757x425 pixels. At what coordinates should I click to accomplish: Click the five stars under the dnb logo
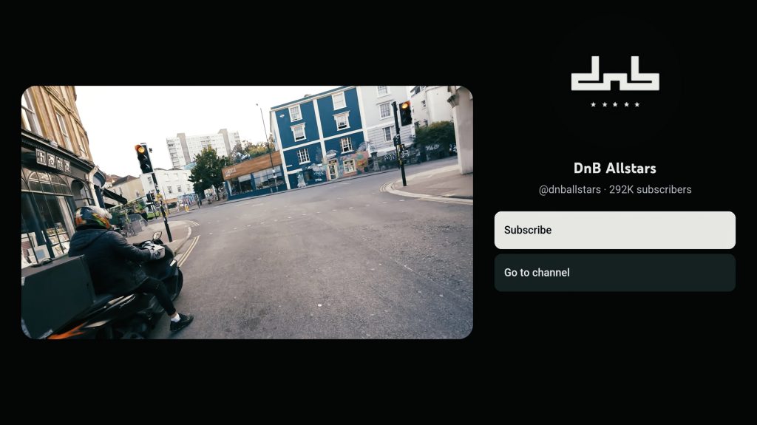point(614,104)
